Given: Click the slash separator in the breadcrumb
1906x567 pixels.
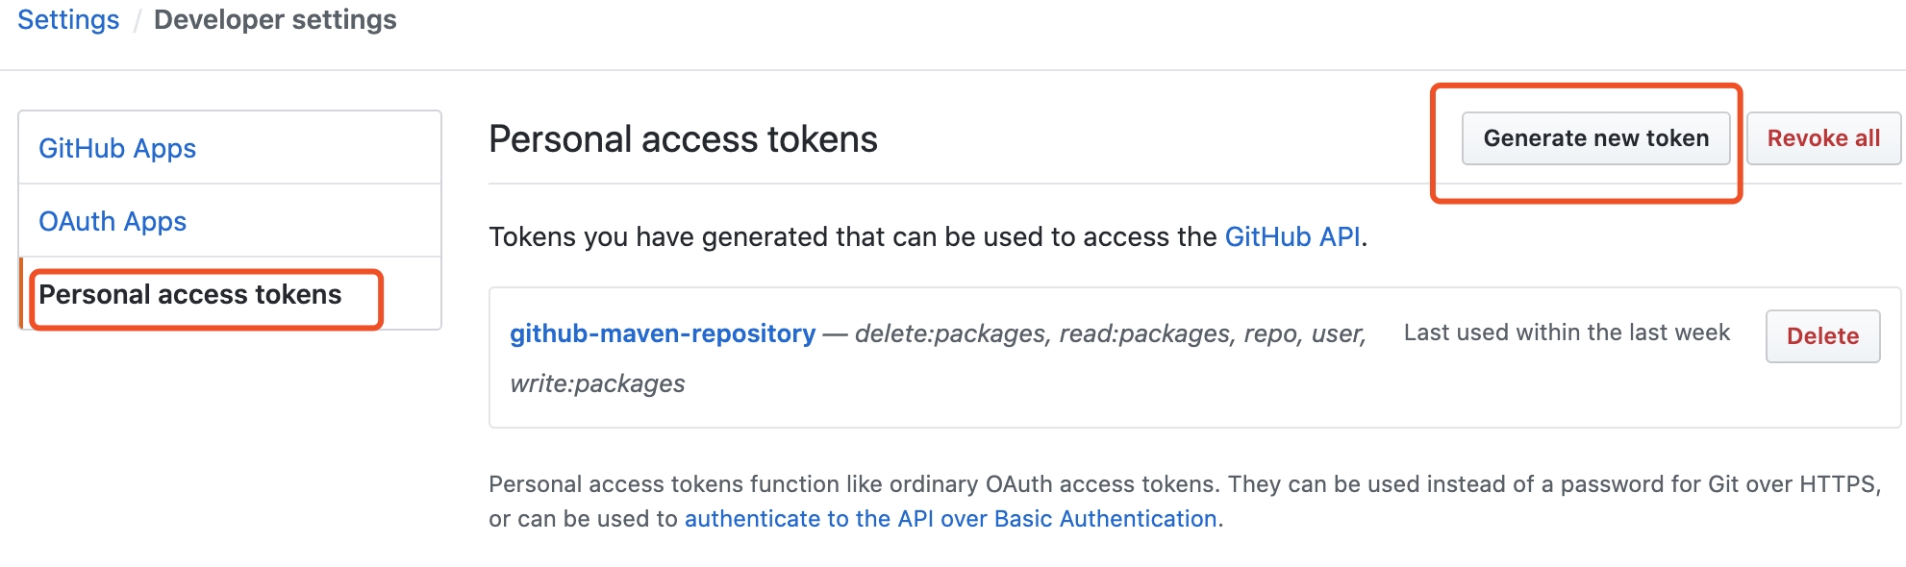Looking at the screenshot, I should (137, 20).
